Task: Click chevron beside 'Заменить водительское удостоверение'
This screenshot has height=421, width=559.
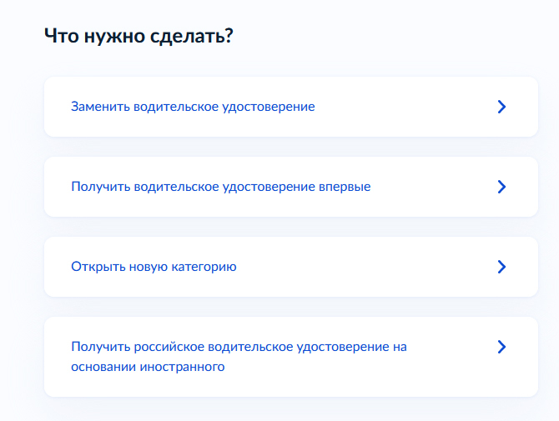Action: pos(501,107)
